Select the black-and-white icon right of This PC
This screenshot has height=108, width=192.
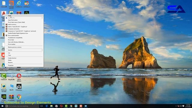pyautogui.click(x=19, y=86)
